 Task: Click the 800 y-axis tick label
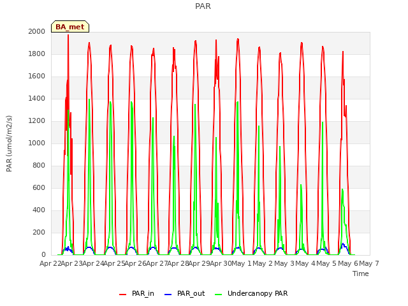39,166
